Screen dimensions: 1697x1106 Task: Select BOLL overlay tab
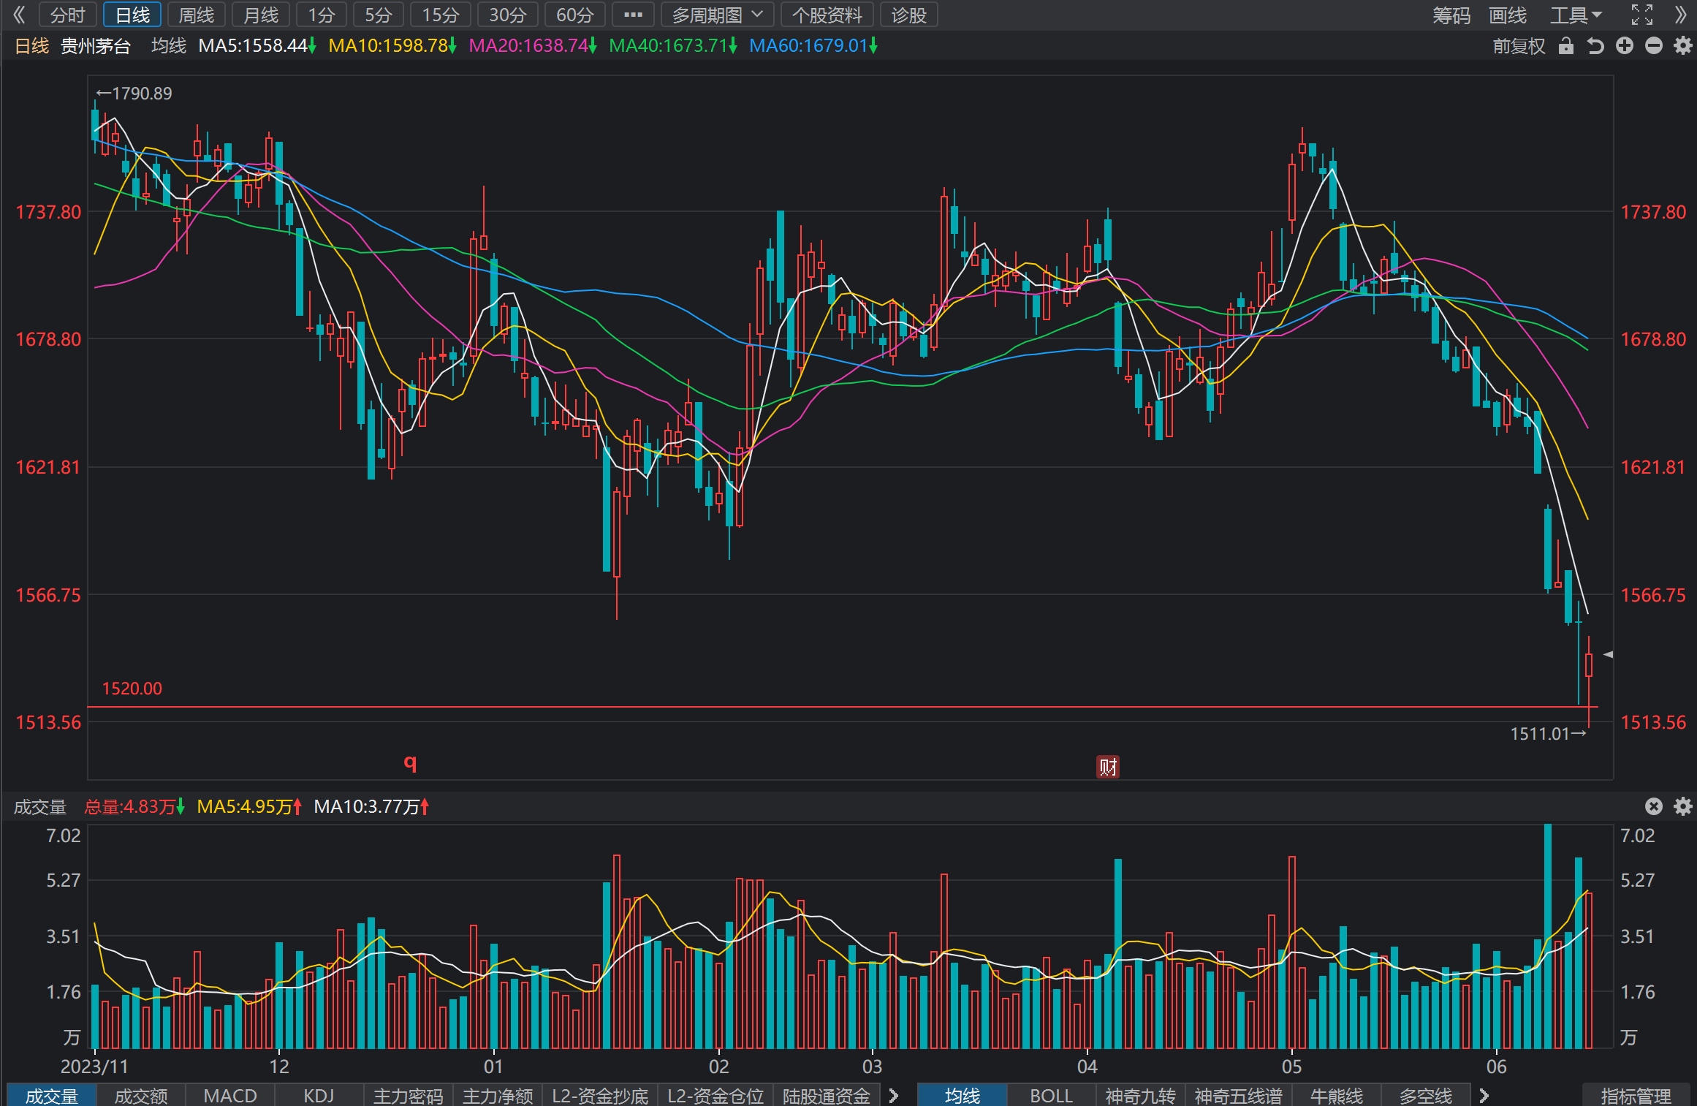pos(1052,1095)
